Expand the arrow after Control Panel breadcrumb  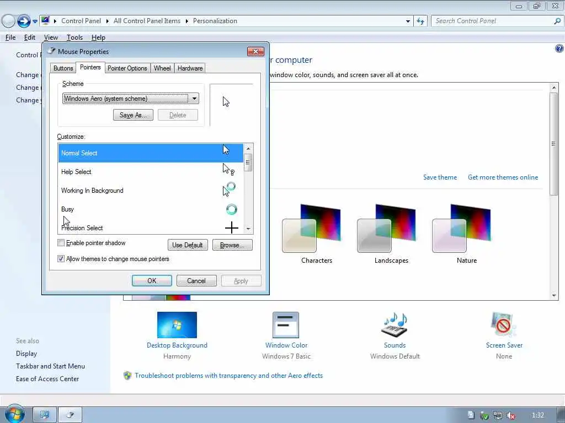(107, 21)
